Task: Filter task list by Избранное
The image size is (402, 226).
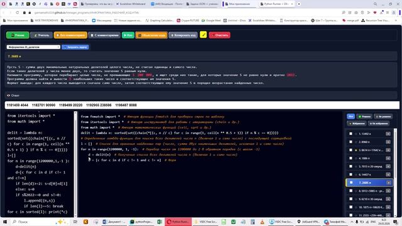Action: tap(357, 124)
